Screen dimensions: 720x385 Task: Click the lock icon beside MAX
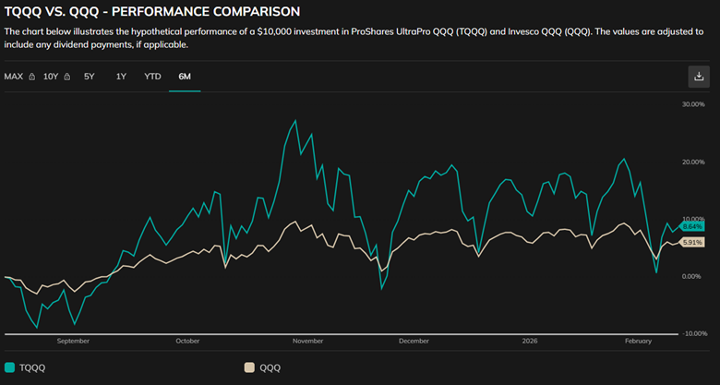[32, 77]
